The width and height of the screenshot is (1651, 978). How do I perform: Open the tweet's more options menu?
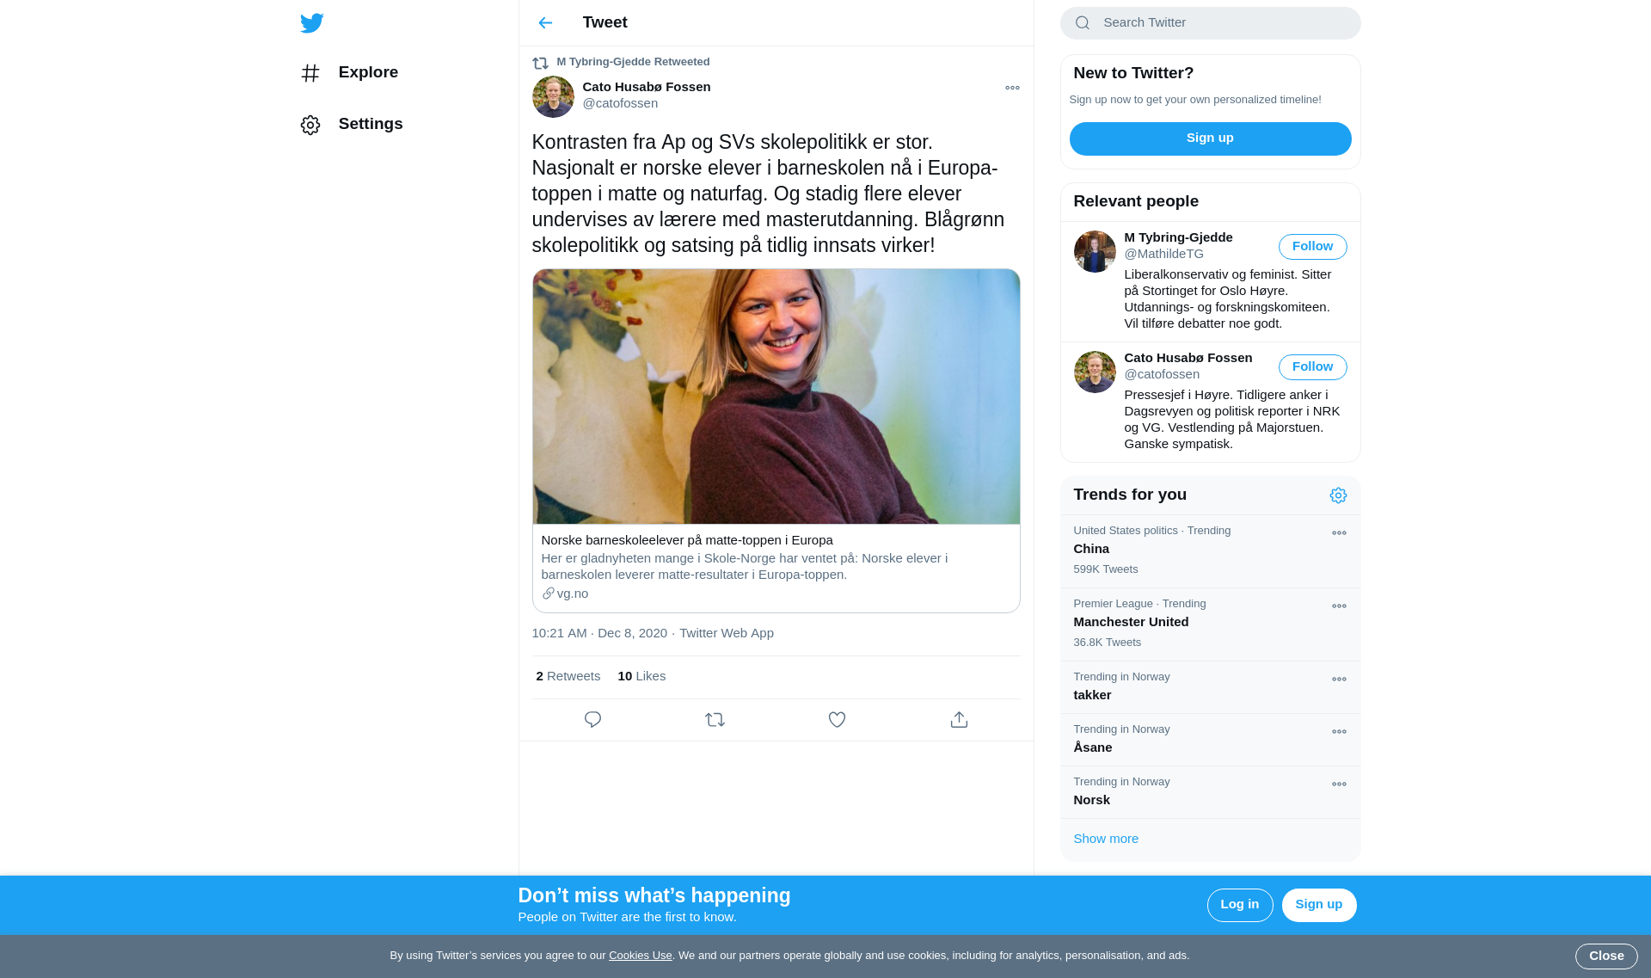[1012, 88]
